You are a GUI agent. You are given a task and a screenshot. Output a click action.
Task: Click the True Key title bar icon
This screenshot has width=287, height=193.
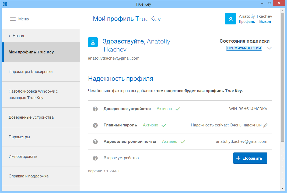click(5, 4)
